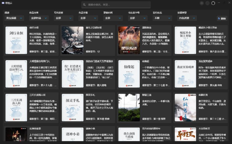Click the title text 大明情报总局掌门人
The image size is (232, 144).
39,61
